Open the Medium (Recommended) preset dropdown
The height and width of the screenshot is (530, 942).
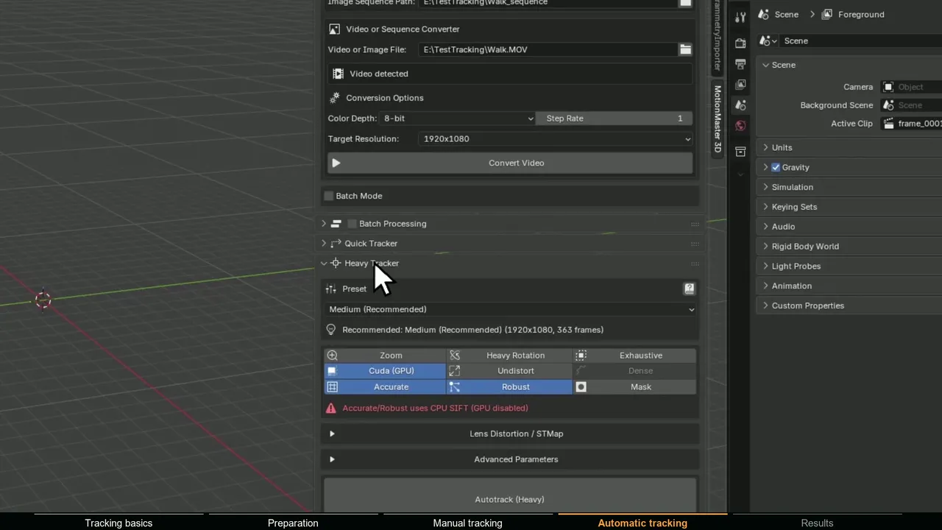point(511,309)
